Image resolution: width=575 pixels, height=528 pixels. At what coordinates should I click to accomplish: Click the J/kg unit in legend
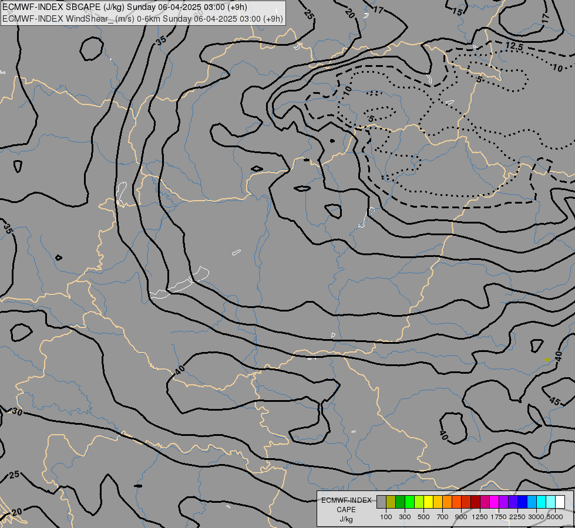pyautogui.click(x=346, y=519)
